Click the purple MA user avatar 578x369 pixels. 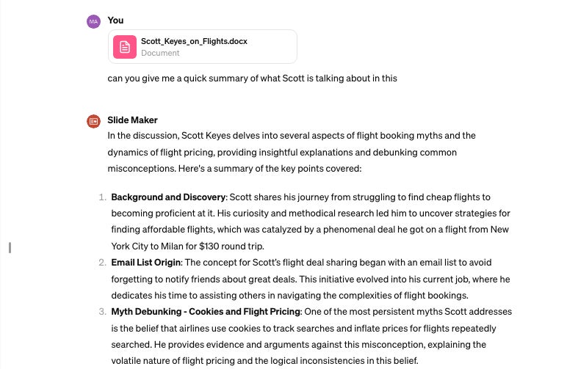[93, 21]
